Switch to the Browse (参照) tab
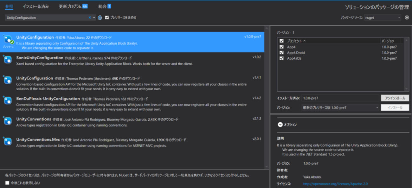Viewport: 412px width, 188px height. pyautogui.click(x=9, y=6)
